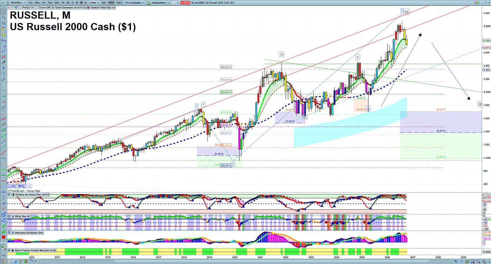The height and width of the screenshot is (264, 491).
Task: Toggle the Cierre (W) checkbox
Action: point(37,7)
